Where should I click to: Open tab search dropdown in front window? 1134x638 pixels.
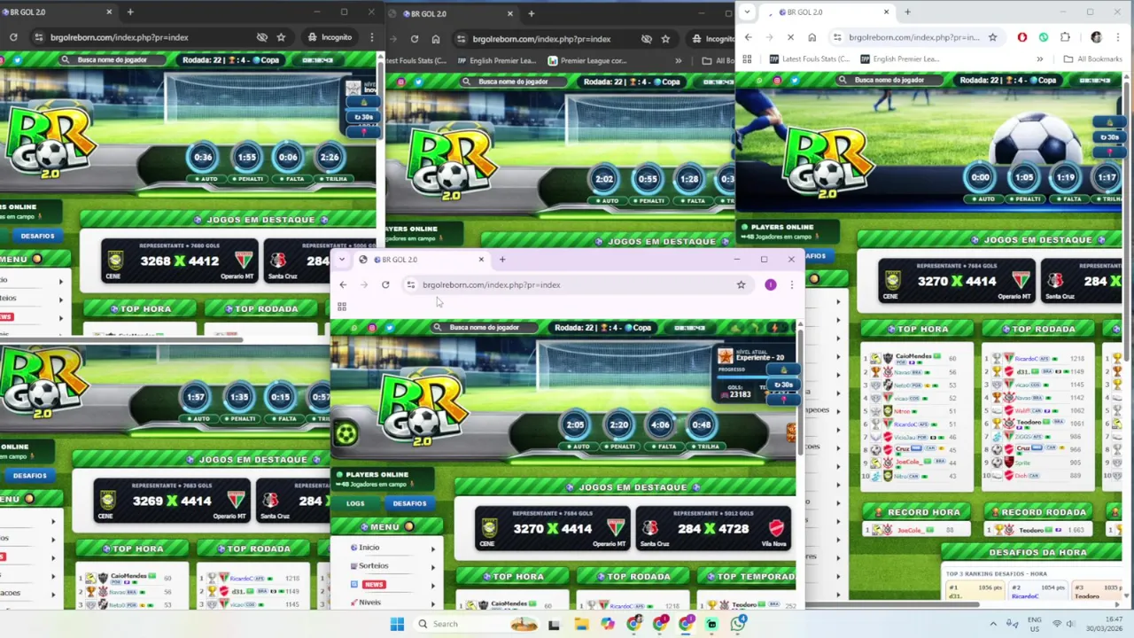pyautogui.click(x=342, y=260)
